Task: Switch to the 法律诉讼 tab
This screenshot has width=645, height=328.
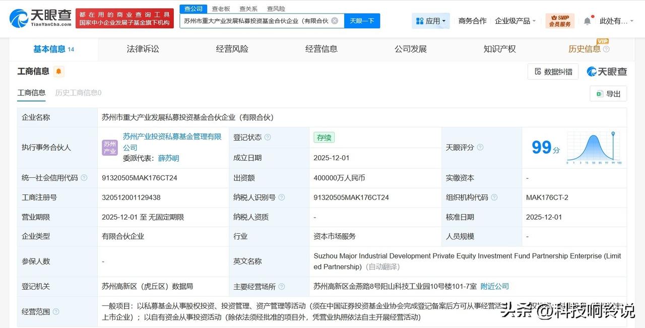Action: click(x=143, y=49)
